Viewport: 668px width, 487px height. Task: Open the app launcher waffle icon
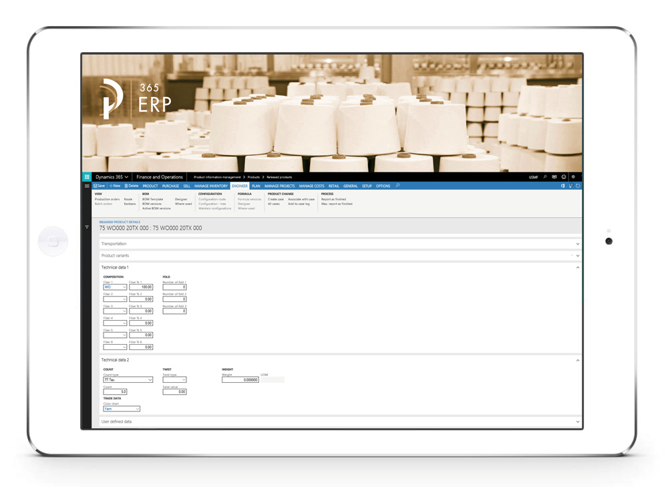tap(87, 177)
